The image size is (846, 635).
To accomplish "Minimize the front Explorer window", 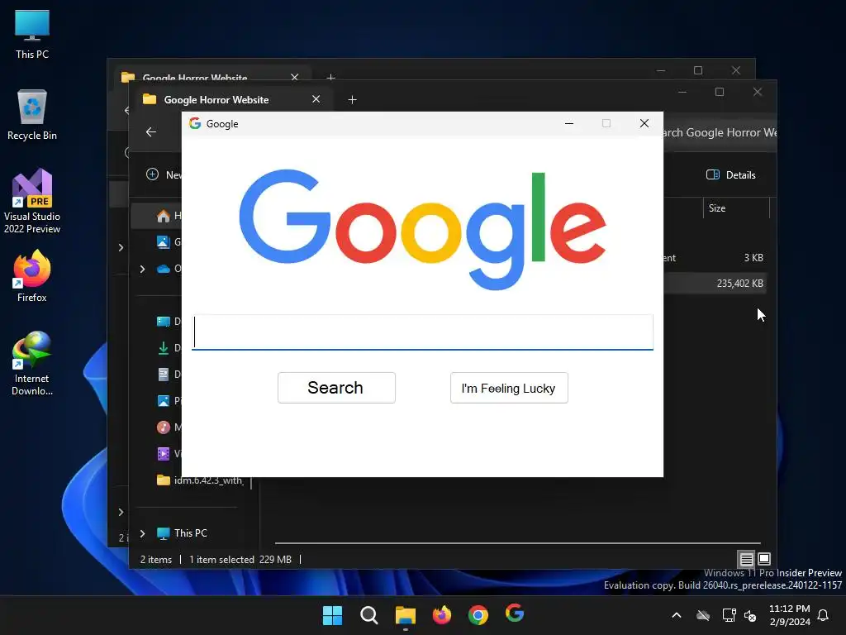I will click(682, 92).
